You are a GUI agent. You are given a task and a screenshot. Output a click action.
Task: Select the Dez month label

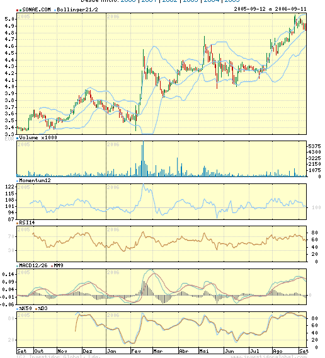(88, 351)
